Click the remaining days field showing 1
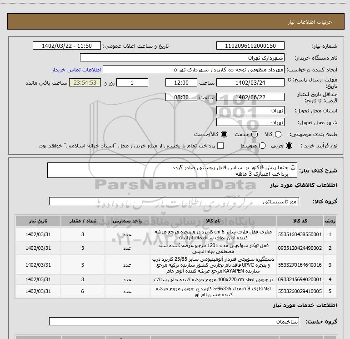The height and width of the screenshot is (339, 350). click(132, 82)
